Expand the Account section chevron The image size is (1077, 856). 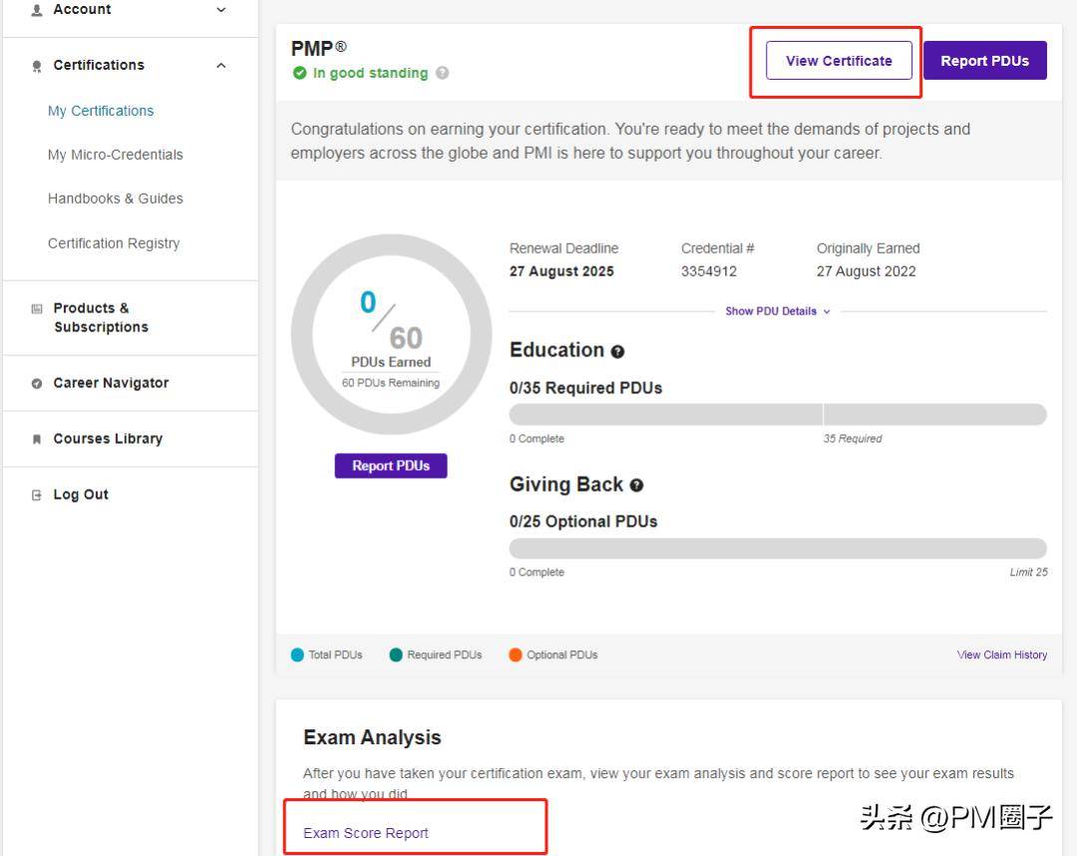[221, 10]
